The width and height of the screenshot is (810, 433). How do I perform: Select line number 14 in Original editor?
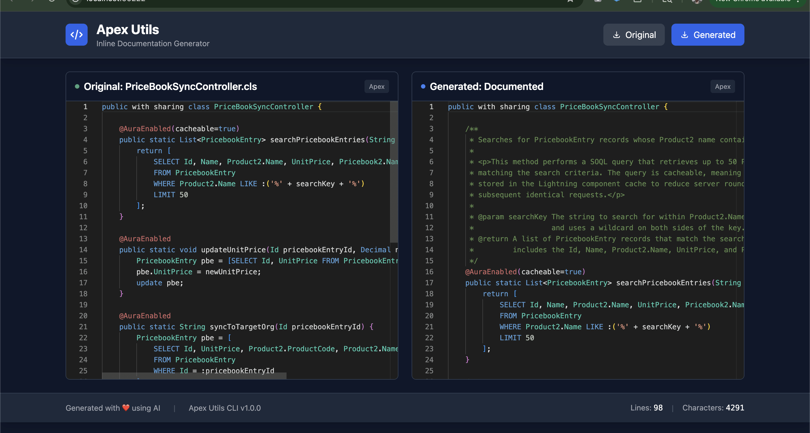coord(83,250)
